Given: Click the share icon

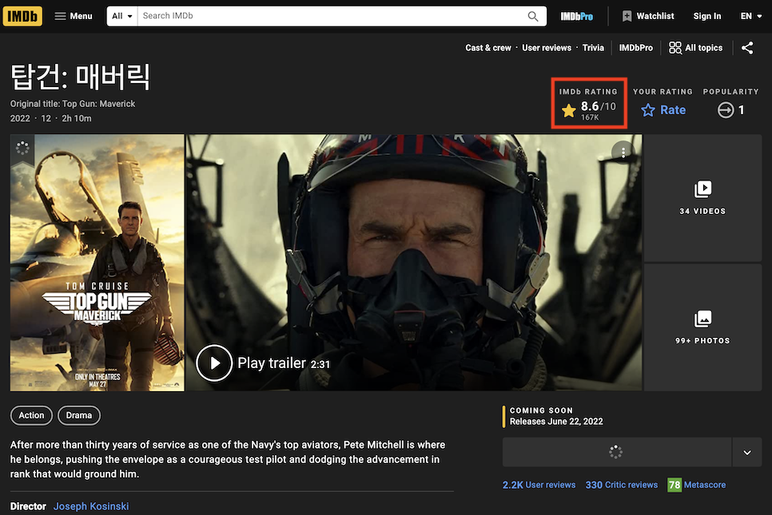Looking at the screenshot, I should coord(747,48).
